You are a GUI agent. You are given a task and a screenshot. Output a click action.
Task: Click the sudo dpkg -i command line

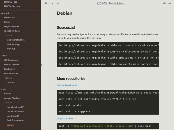click(x=97, y=99)
